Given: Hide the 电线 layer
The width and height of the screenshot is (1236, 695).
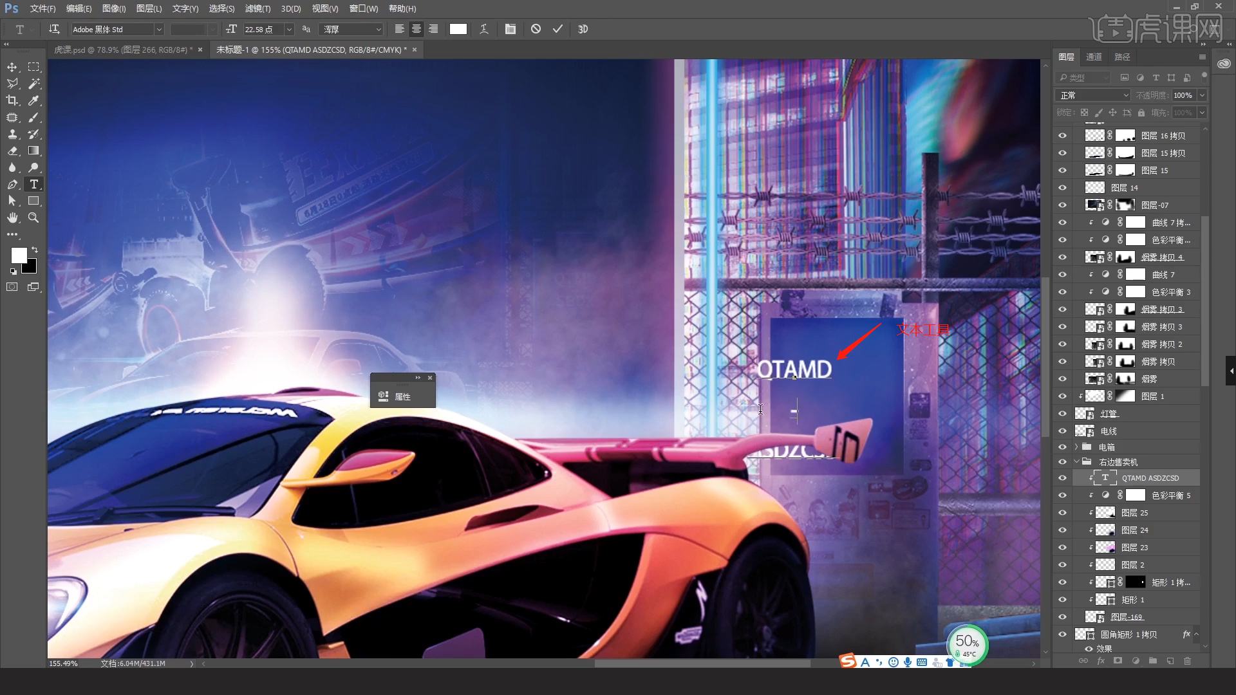Looking at the screenshot, I should (1062, 431).
